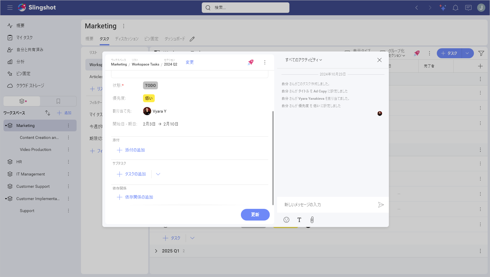This screenshot has width=490, height=277.
Task: Add a subtask with タスクの追加
Action: pos(132,174)
